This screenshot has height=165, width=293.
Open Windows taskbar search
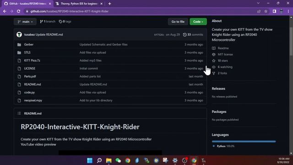click(99, 160)
